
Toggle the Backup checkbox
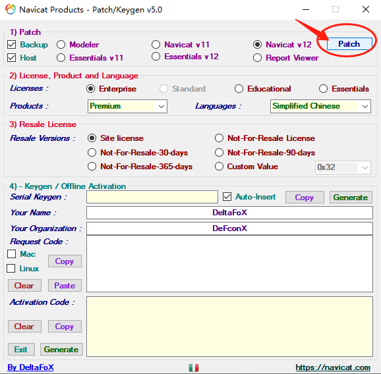[11, 45]
